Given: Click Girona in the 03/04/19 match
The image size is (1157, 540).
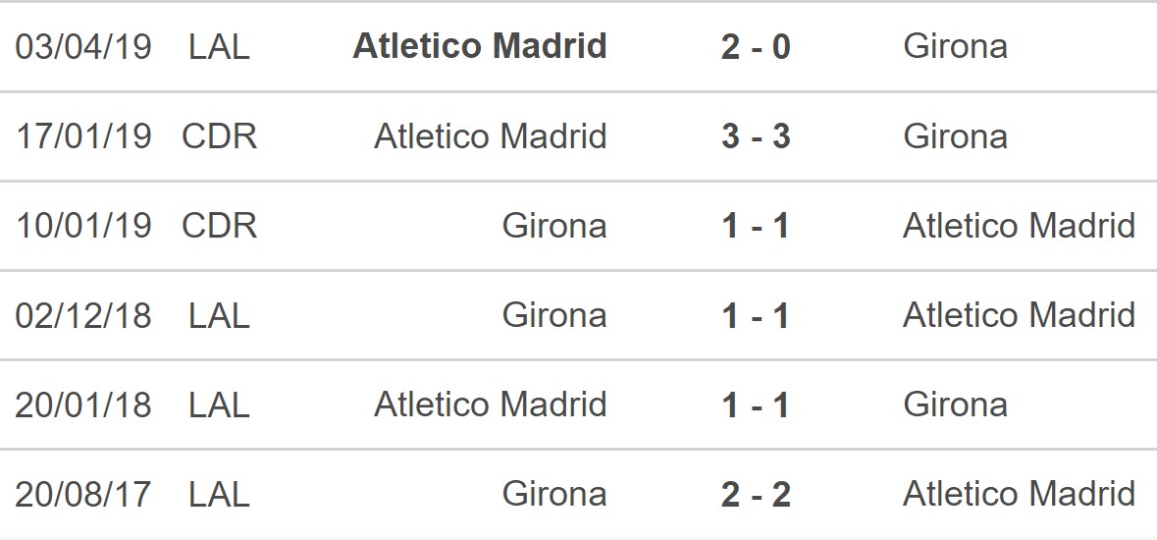Looking at the screenshot, I should pos(955,46).
